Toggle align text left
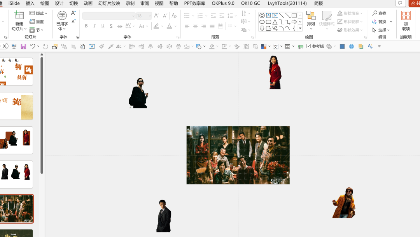Viewport: 420px width, 237px height. 187,26
